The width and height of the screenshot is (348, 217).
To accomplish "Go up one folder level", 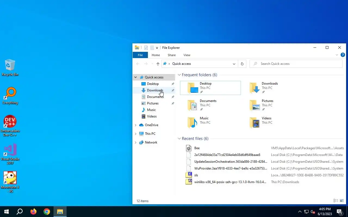I will click(x=158, y=64).
